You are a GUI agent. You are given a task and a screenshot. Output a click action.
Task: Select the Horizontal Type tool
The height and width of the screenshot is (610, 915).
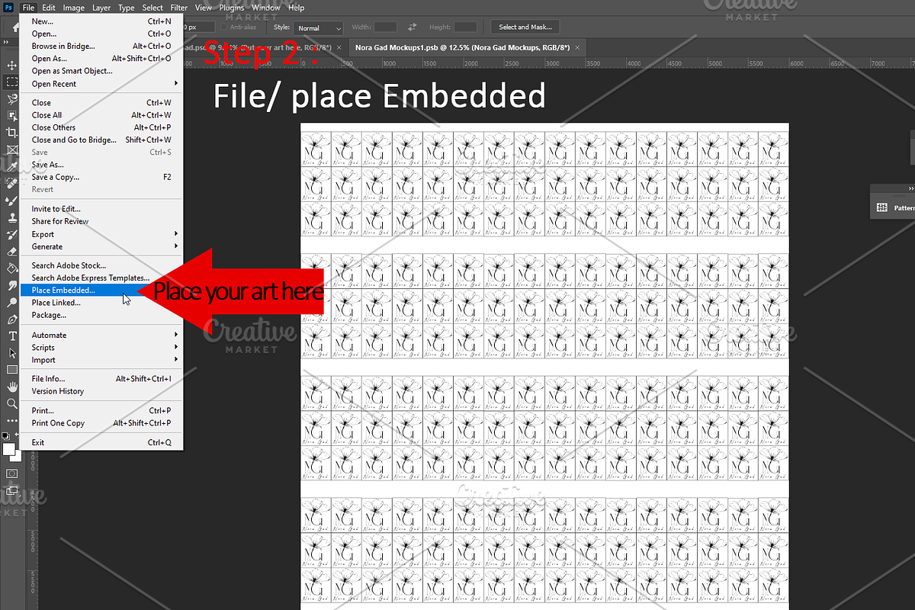[x=11, y=336]
